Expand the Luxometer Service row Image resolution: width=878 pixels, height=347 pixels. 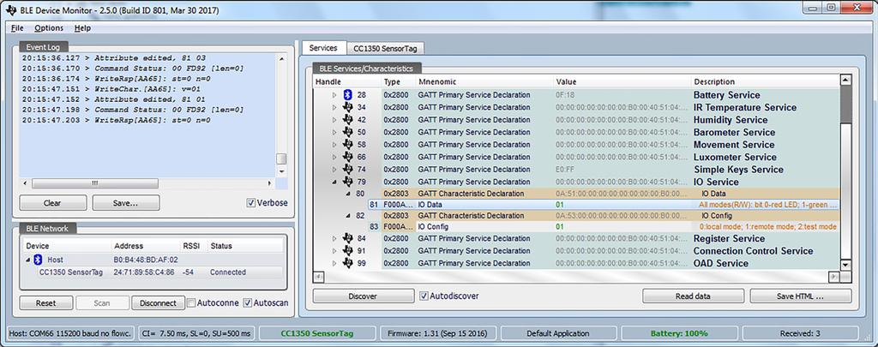(335, 157)
